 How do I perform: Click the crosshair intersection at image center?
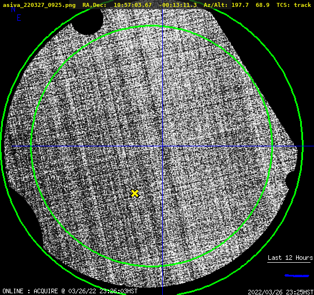[162, 146]
